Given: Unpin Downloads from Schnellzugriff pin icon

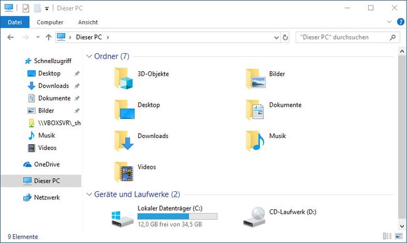Looking at the screenshot, I should (x=77, y=86).
